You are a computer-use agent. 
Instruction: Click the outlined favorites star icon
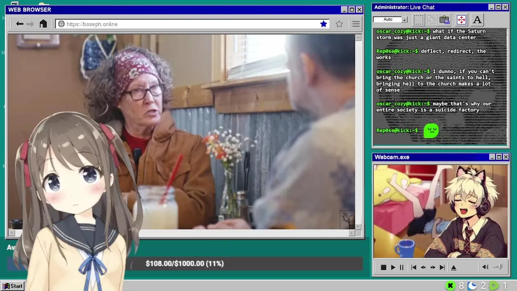(x=339, y=24)
